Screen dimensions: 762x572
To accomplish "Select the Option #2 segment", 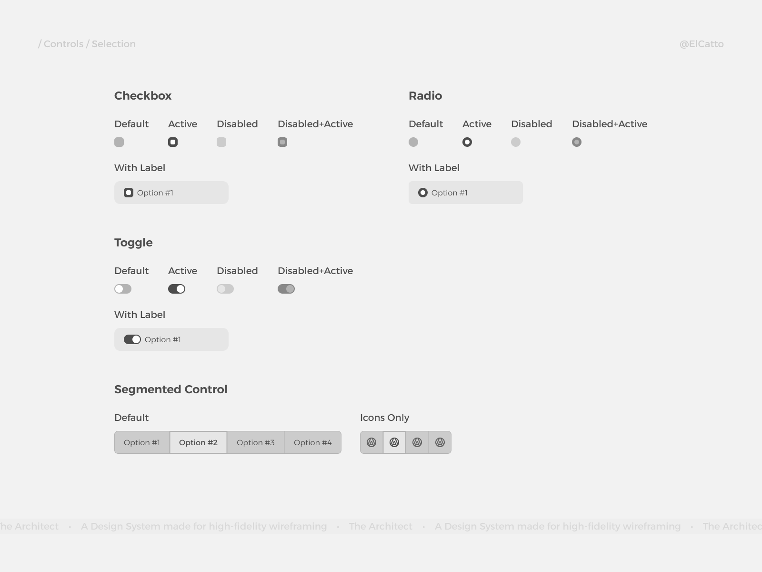I will point(198,442).
